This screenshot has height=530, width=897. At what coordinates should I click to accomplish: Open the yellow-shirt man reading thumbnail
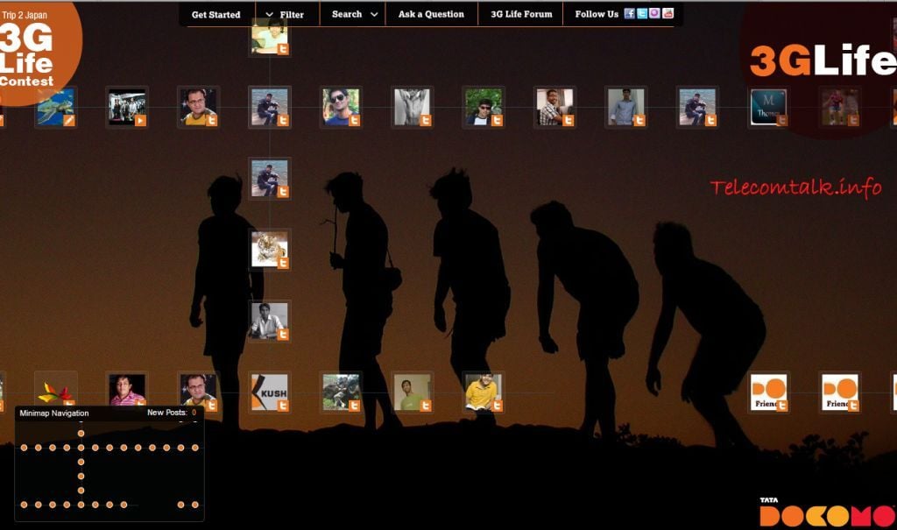[x=484, y=392]
